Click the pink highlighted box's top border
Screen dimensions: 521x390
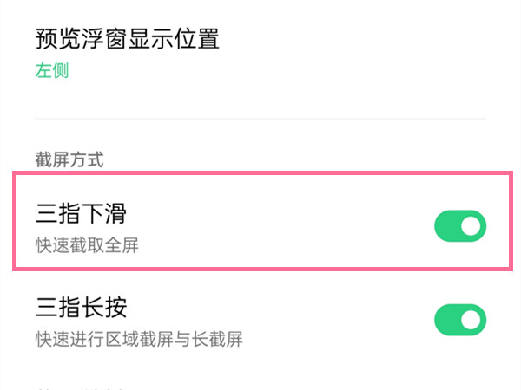[260, 173]
